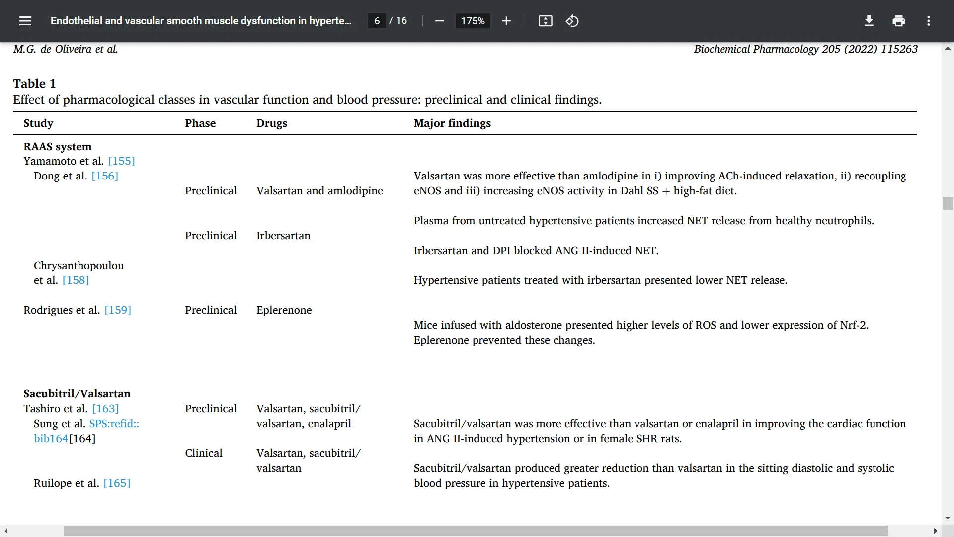
Task: Click the 'Phase' column header
Action: tap(200, 123)
